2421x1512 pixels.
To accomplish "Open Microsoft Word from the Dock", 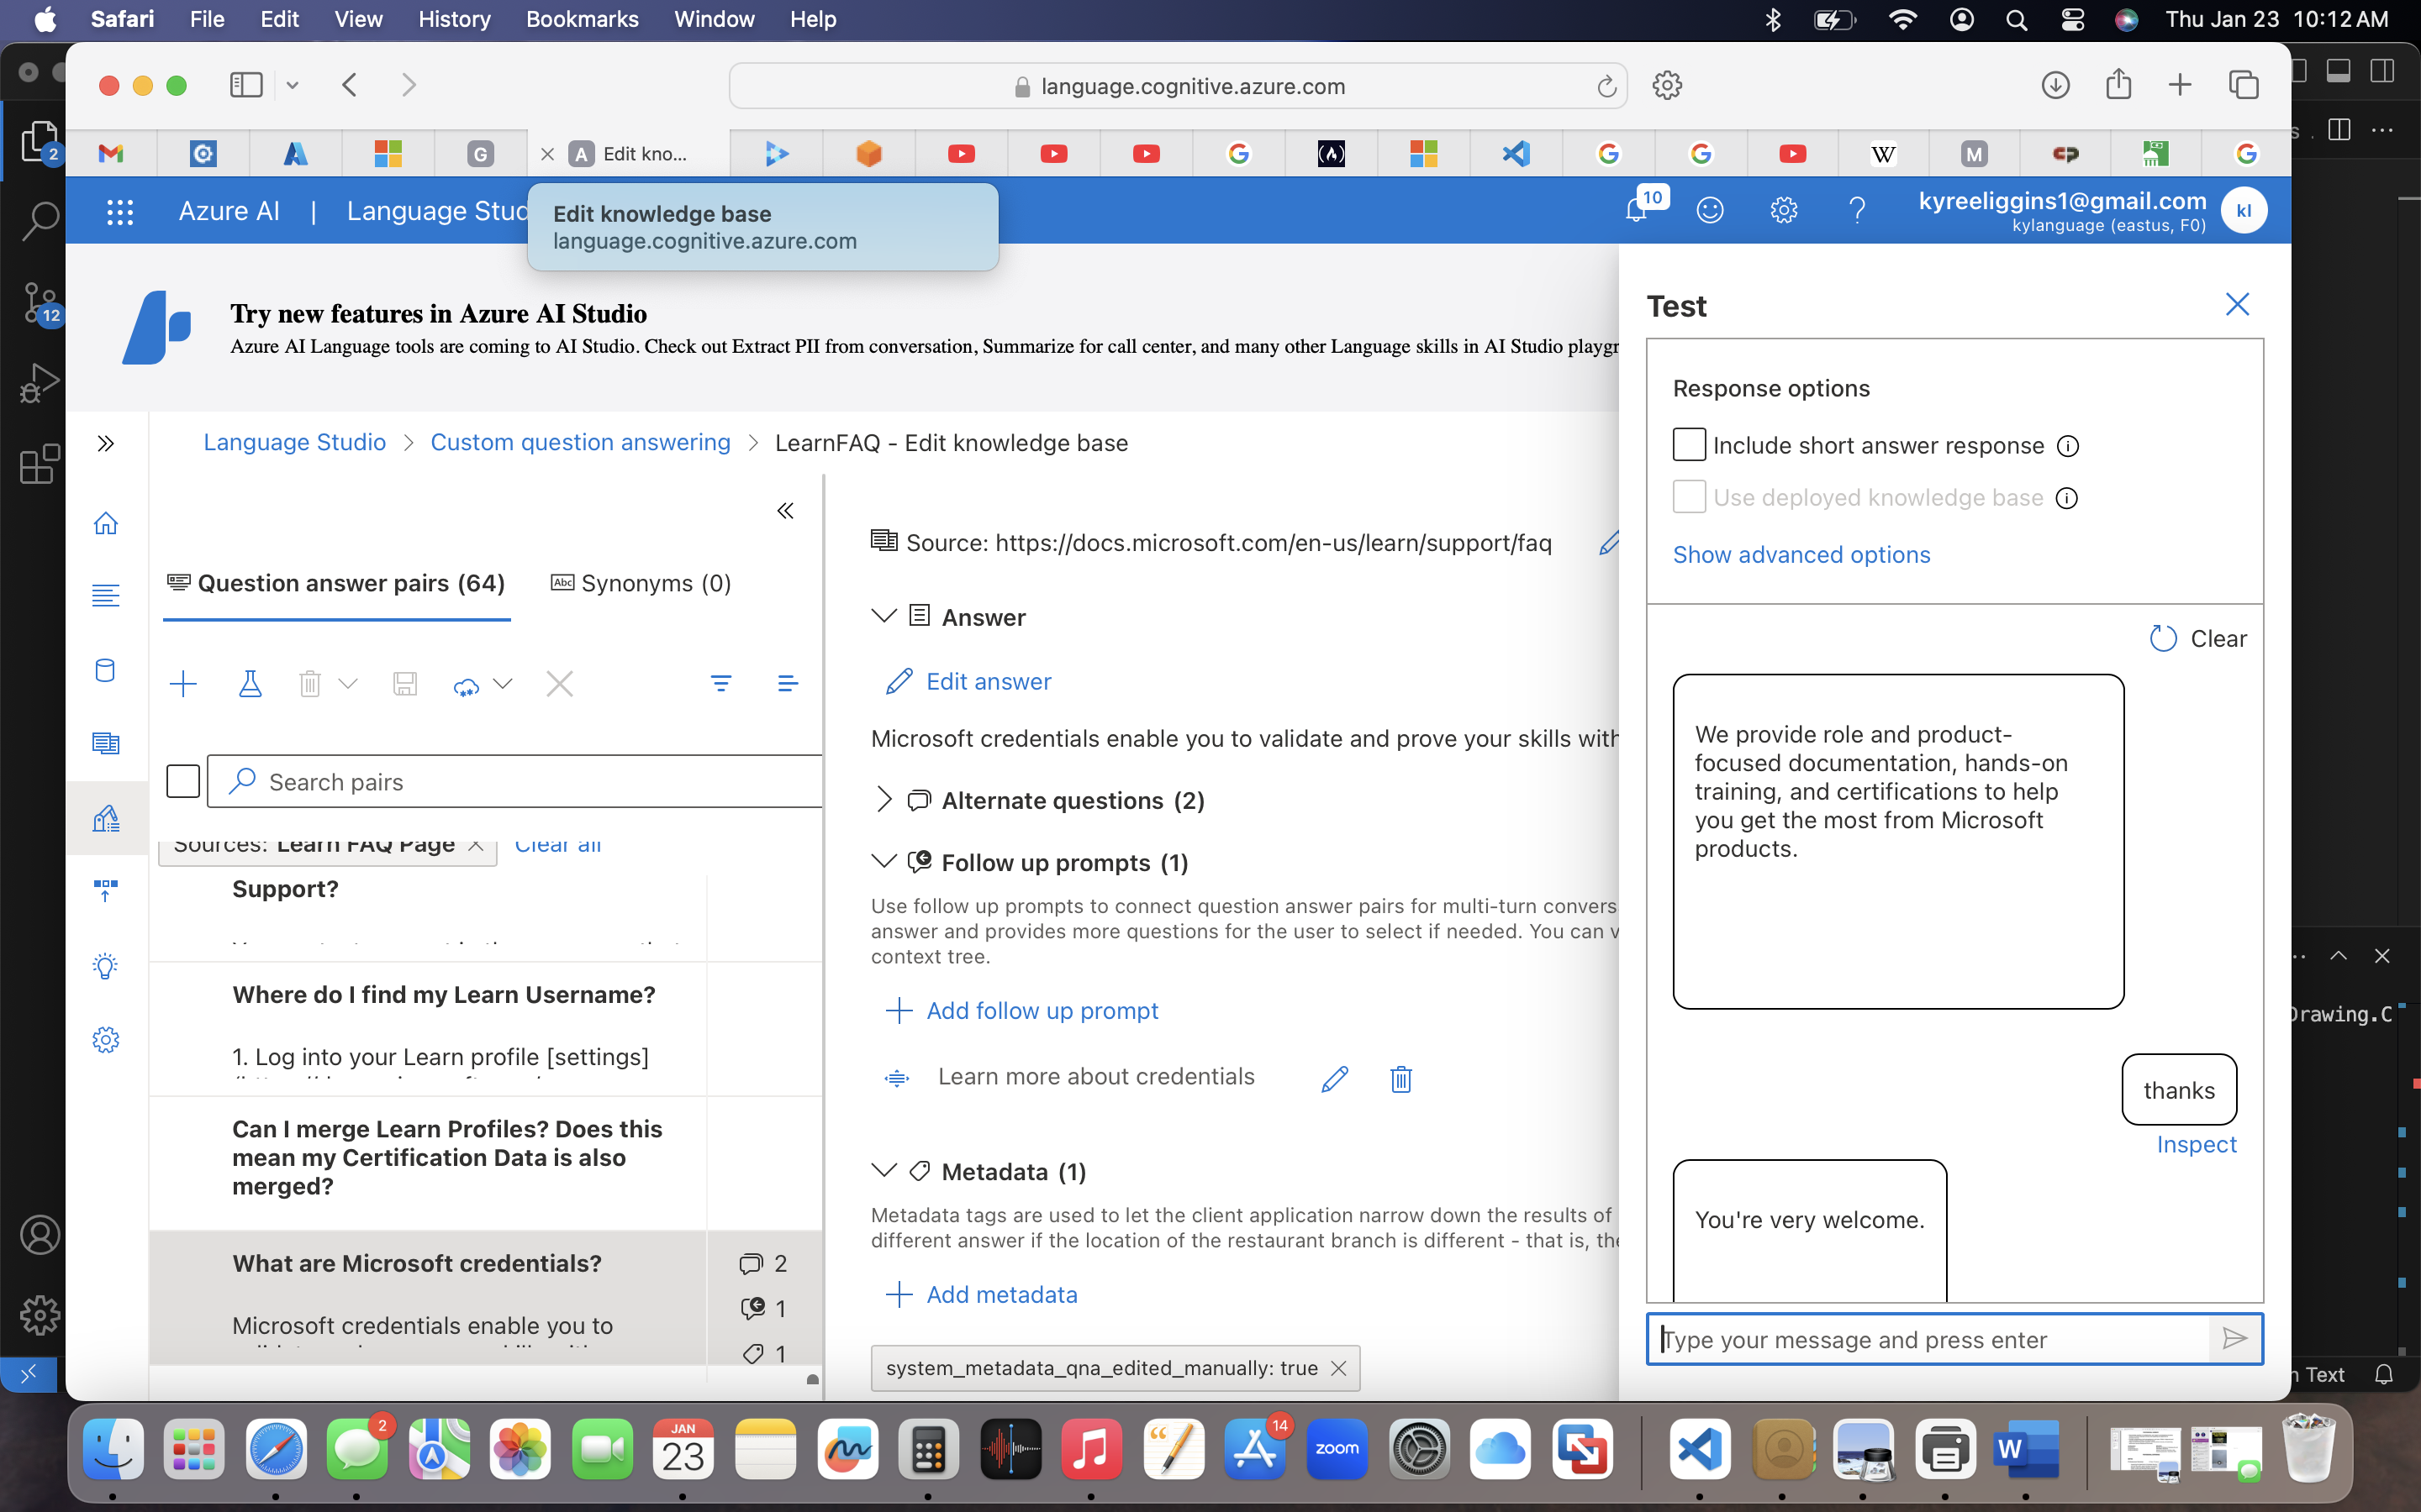I will click(x=2026, y=1449).
